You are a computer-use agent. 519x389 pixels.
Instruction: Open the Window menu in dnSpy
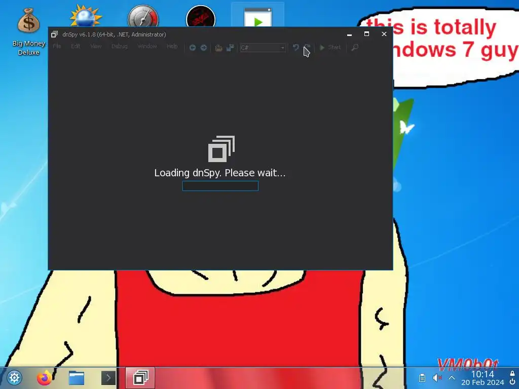click(x=147, y=46)
